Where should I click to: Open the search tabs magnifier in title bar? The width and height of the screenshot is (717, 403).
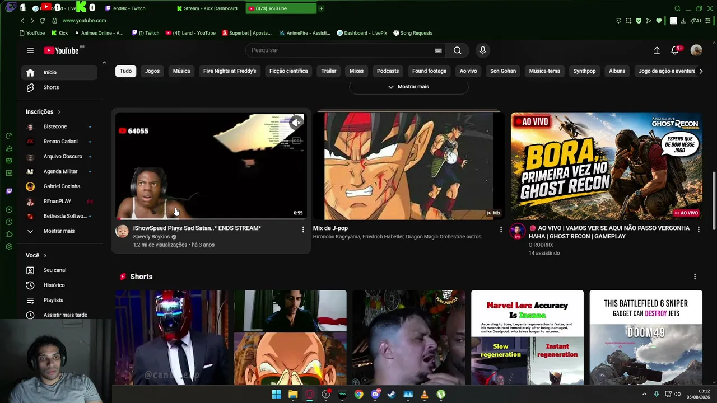677,8
